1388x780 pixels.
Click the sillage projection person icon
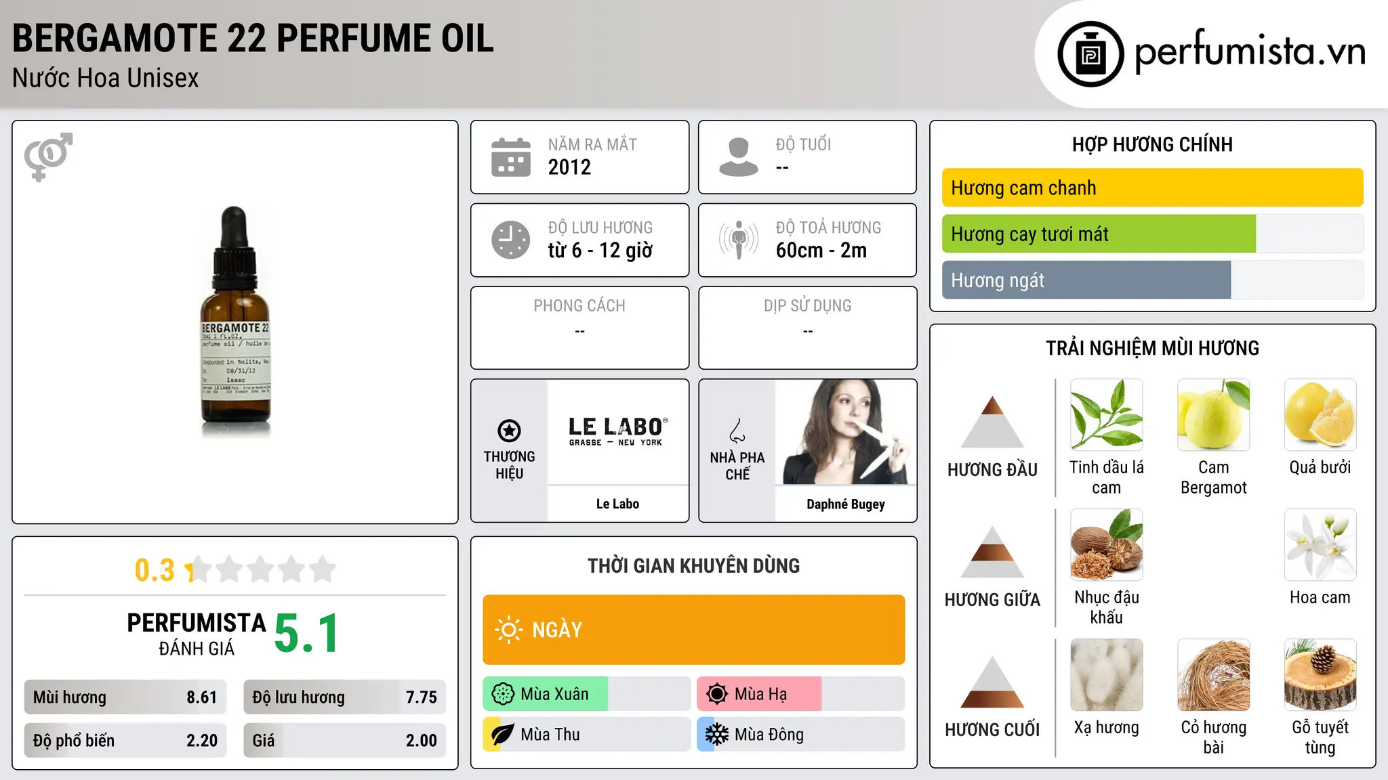click(739, 240)
